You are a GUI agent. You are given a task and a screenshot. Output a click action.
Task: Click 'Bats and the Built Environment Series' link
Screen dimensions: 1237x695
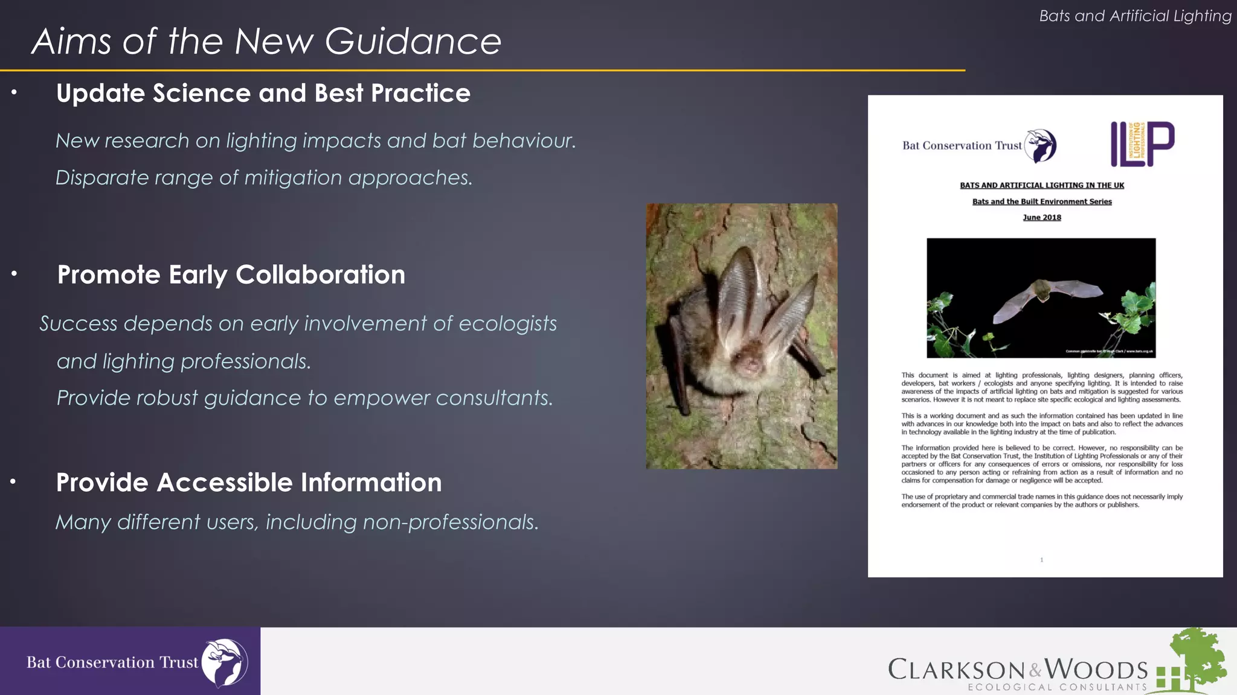(1041, 202)
